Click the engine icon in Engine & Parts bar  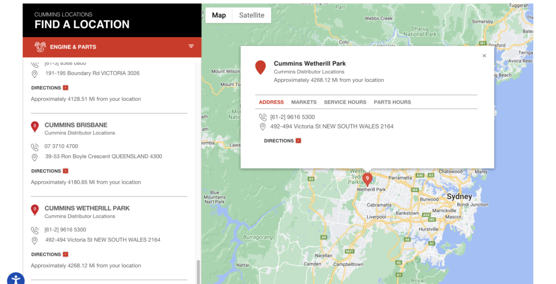coord(40,47)
